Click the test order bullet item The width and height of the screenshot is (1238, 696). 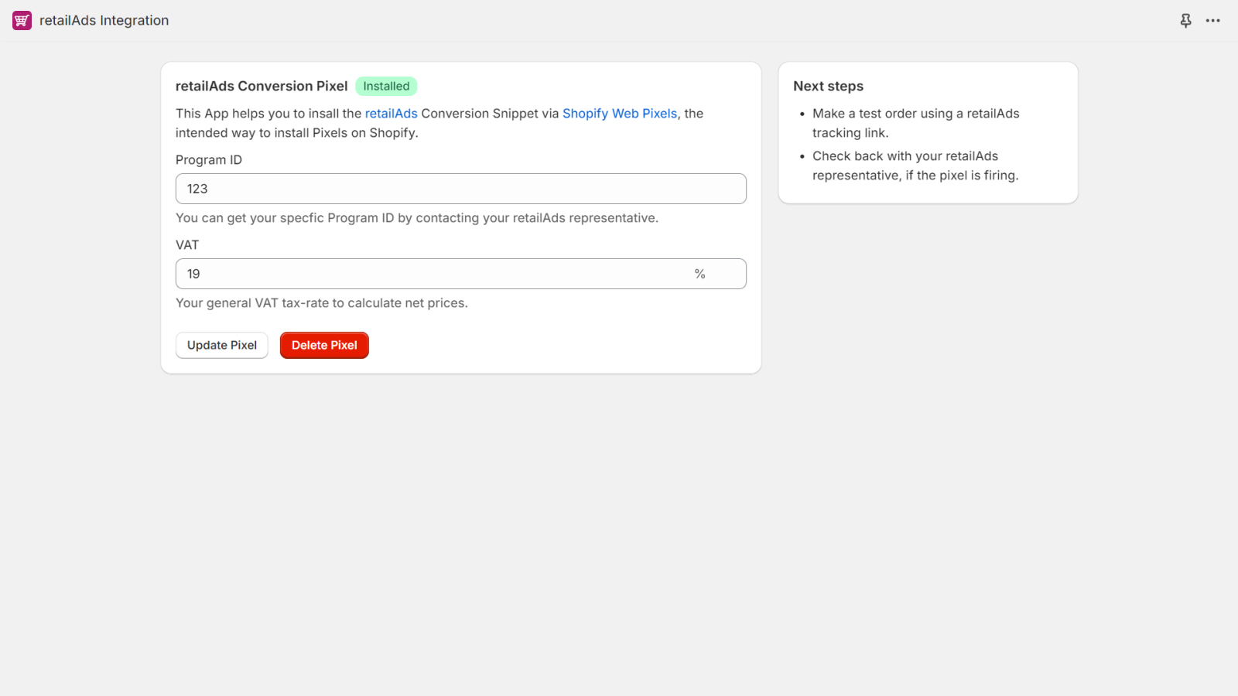pos(915,123)
